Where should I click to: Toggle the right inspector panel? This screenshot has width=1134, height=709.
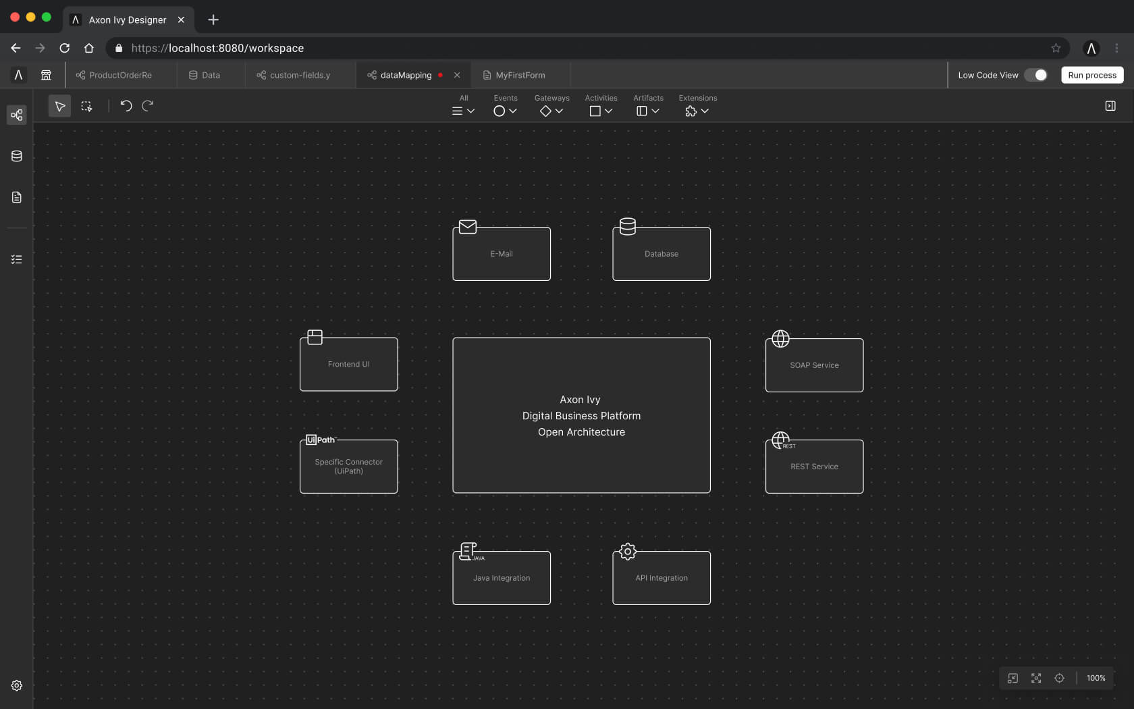coord(1110,106)
